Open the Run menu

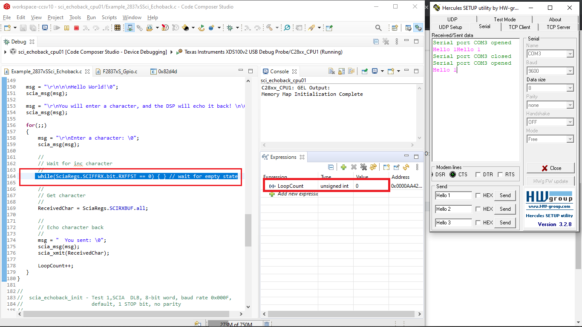click(91, 17)
